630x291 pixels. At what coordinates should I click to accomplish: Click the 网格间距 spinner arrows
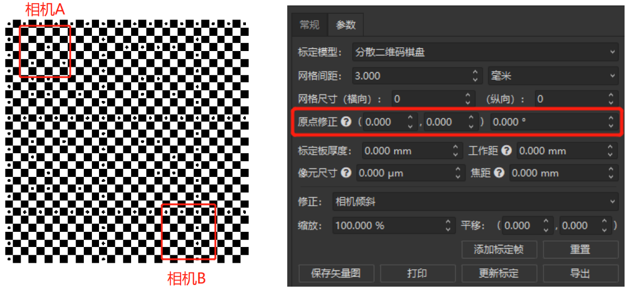click(476, 76)
